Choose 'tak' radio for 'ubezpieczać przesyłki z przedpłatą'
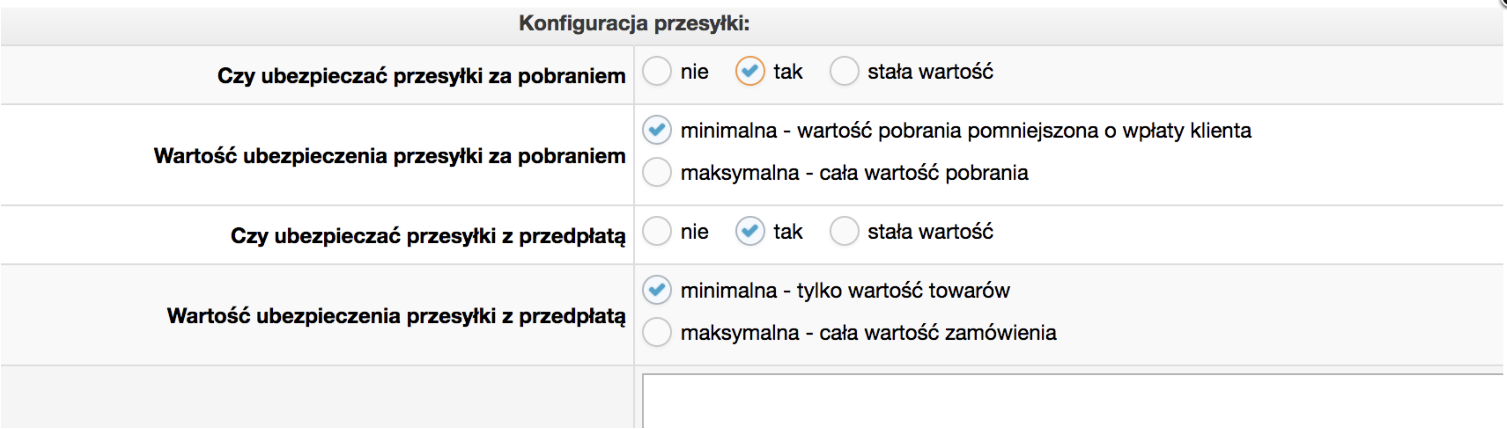The image size is (1507, 429). (750, 232)
